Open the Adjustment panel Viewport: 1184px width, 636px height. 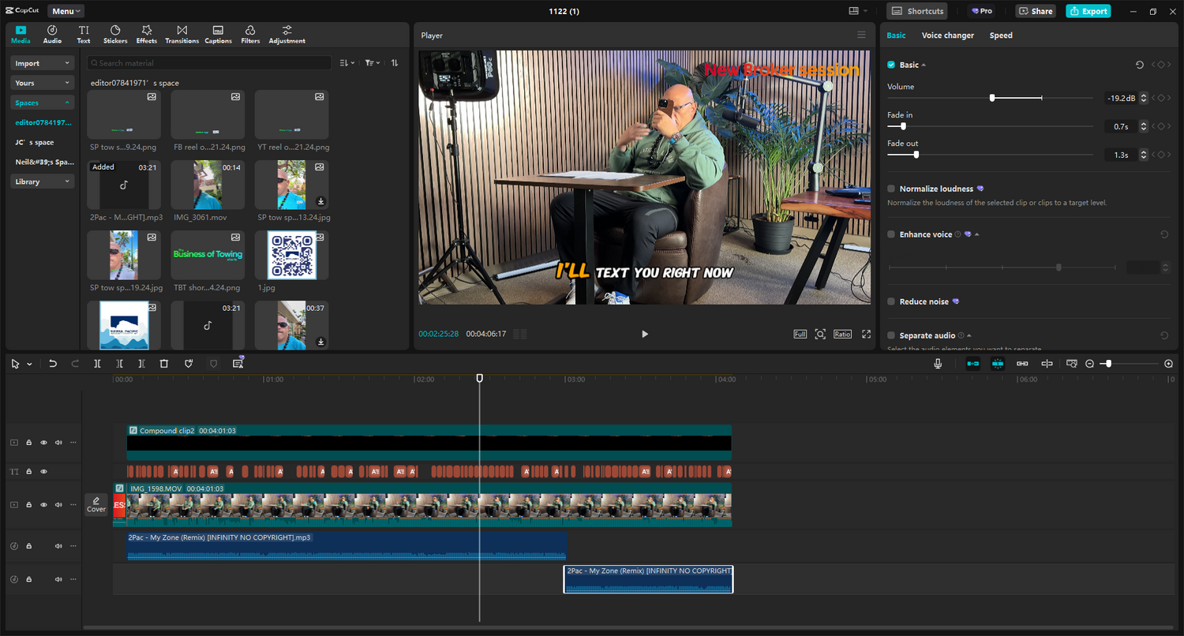click(287, 35)
